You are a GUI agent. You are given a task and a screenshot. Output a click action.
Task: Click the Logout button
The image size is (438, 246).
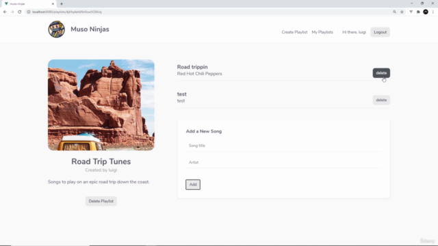point(381,32)
